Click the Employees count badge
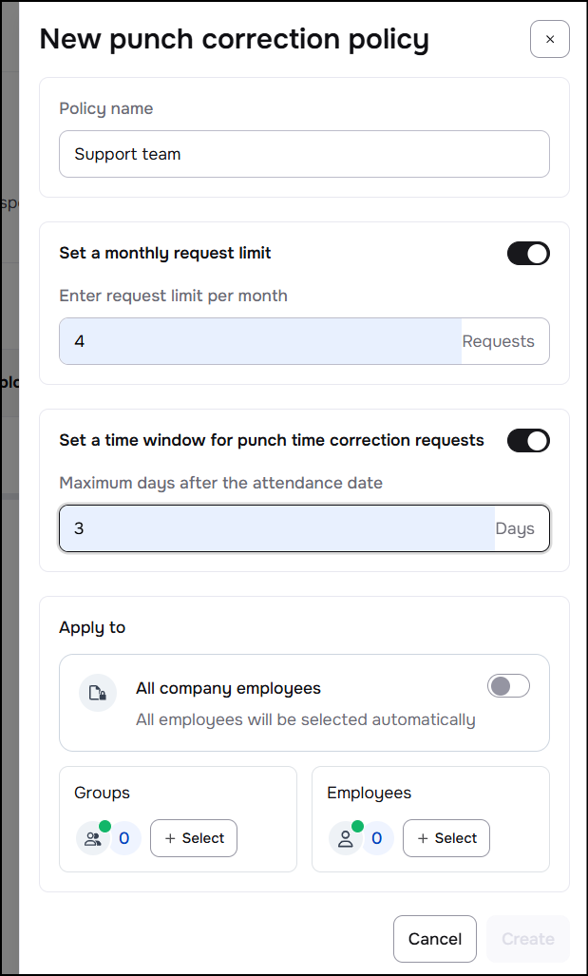 (377, 838)
